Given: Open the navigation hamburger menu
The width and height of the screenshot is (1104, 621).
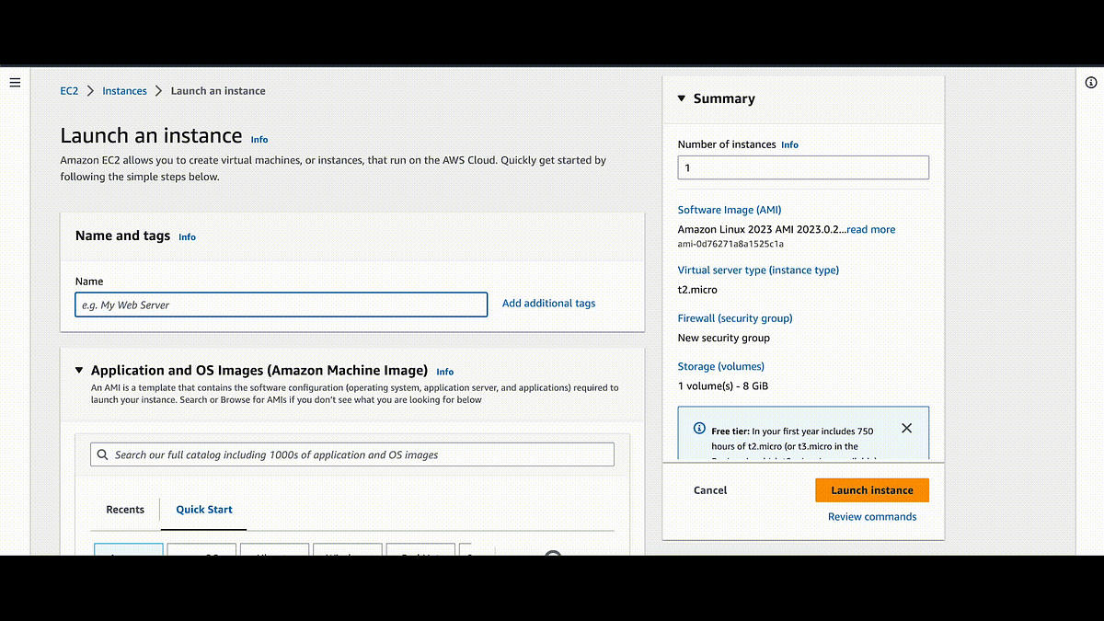Looking at the screenshot, I should click(x=15, y=82).
